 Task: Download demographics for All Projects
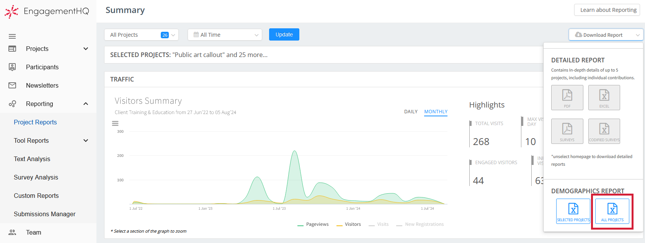tap(612, 211)
